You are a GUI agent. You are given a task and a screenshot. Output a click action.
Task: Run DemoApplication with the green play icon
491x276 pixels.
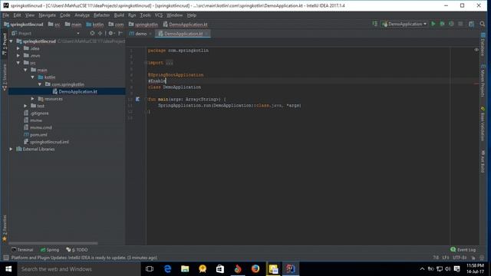[433, 24]
